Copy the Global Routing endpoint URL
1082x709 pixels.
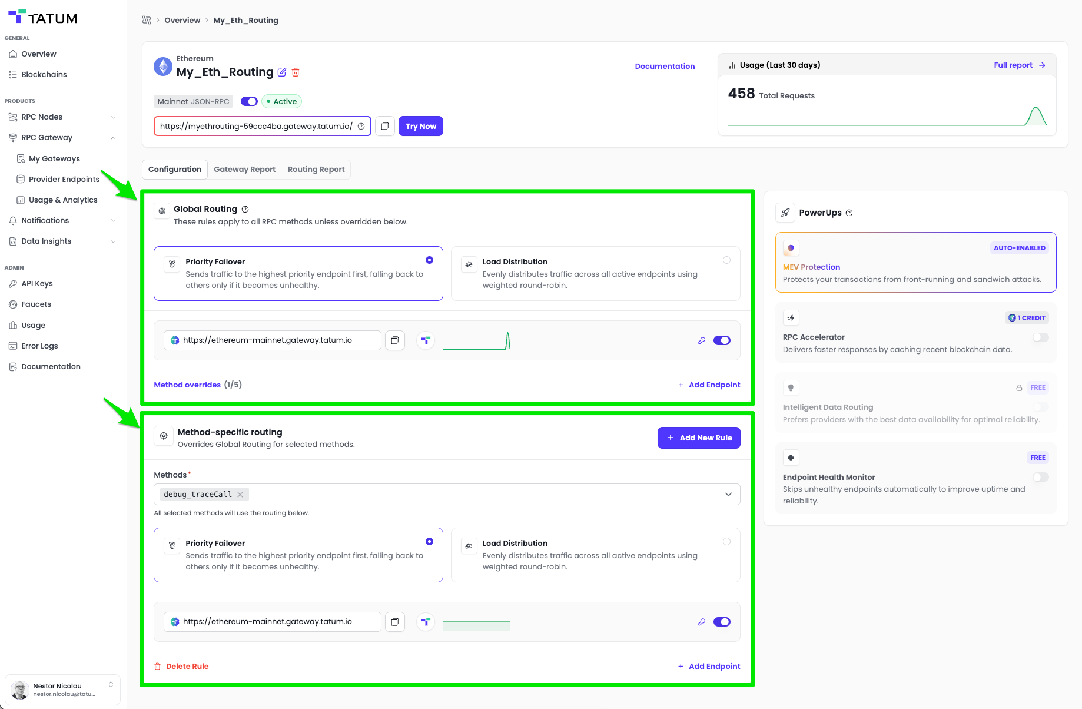395,340
